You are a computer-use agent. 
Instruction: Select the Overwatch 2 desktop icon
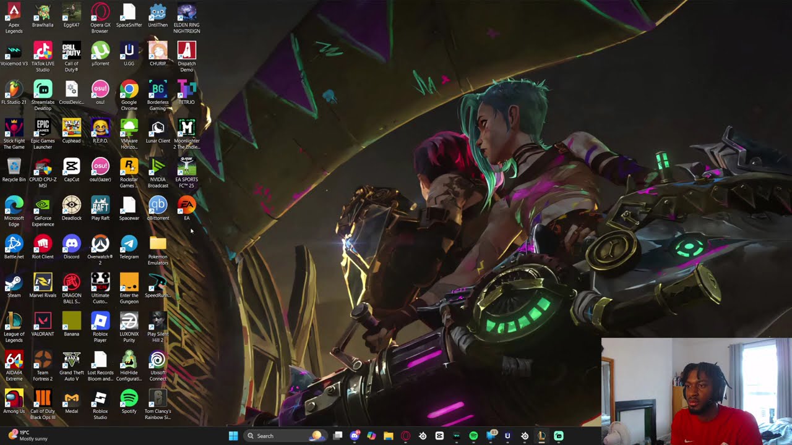tap(100, 250)
